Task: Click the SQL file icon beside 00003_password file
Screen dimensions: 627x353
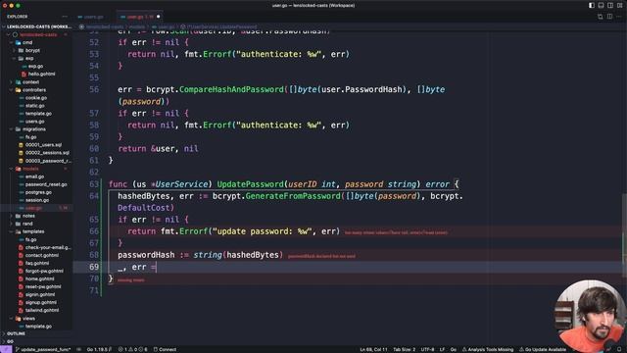Action: tap(21, 161)
